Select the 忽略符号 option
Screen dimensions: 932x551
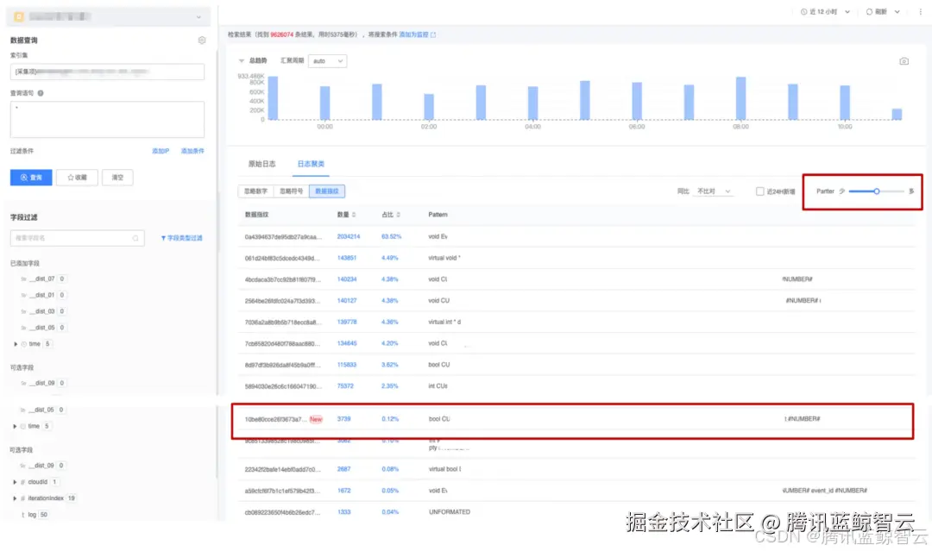[292, 191]
